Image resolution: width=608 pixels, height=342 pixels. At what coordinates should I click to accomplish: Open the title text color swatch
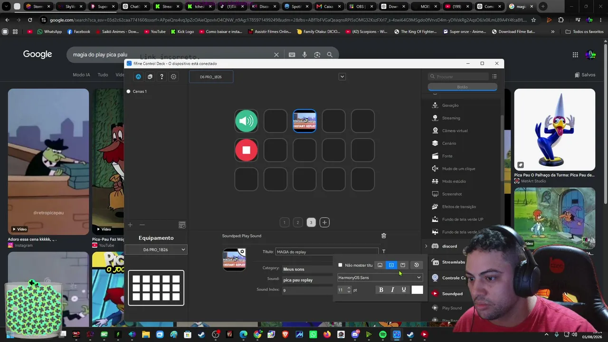tap(417, 290)
